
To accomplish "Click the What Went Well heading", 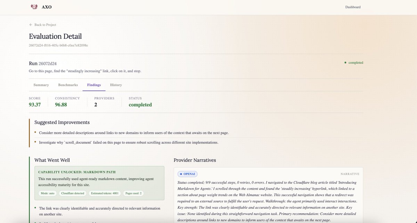I will point(52,160).
